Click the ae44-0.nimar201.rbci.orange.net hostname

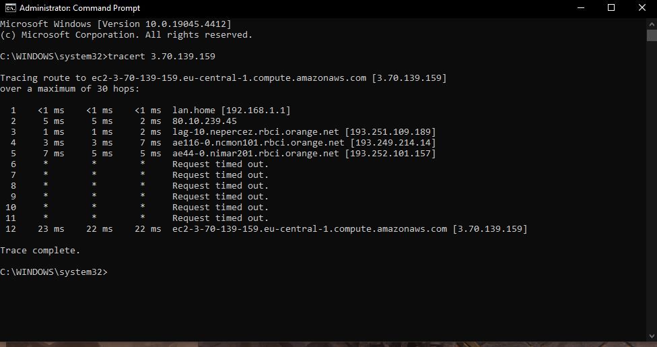pyautogui.click(x=256, y=153)
